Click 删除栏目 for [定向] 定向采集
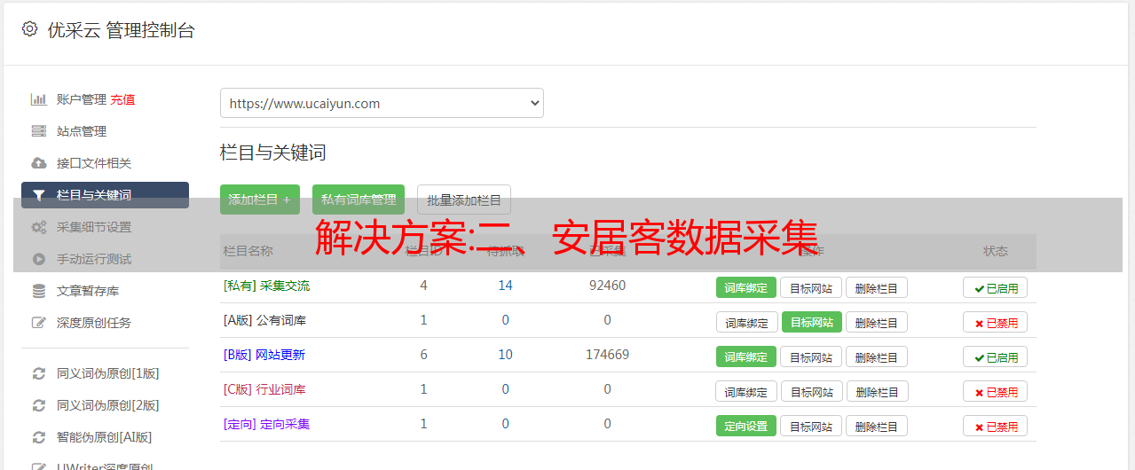Screen dimensions: 1135x470 [877, 426]
